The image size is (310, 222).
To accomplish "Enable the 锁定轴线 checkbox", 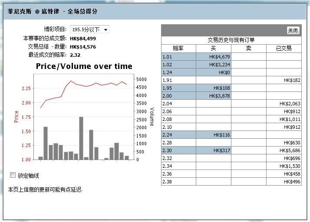I will (x=13, y=175).
